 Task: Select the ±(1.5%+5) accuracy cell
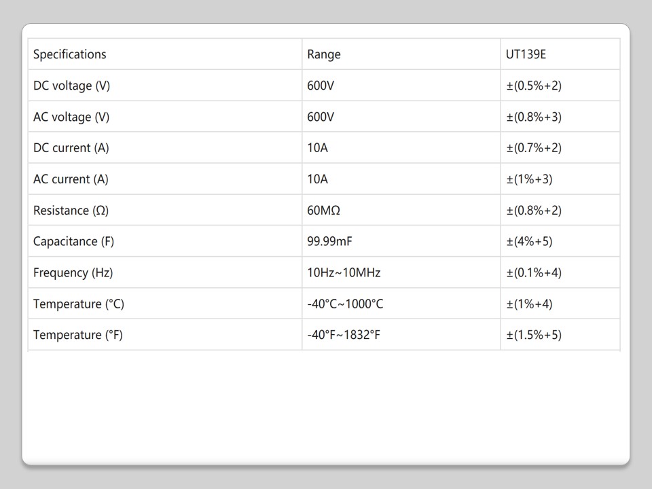[534, 335]
